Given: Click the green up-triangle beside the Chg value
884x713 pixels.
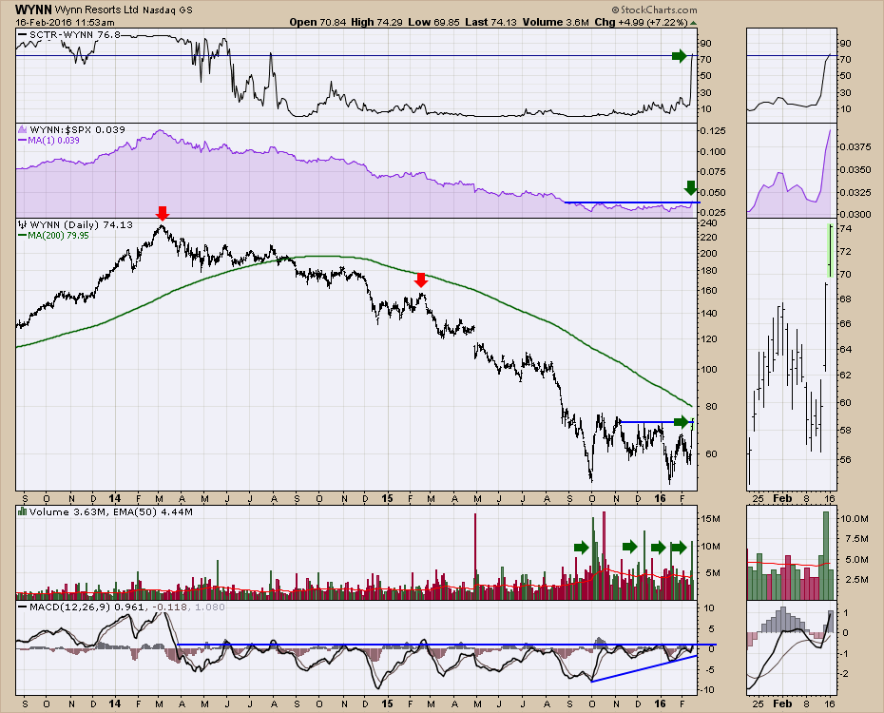Looking at the screenshot, I should [693, 23].
